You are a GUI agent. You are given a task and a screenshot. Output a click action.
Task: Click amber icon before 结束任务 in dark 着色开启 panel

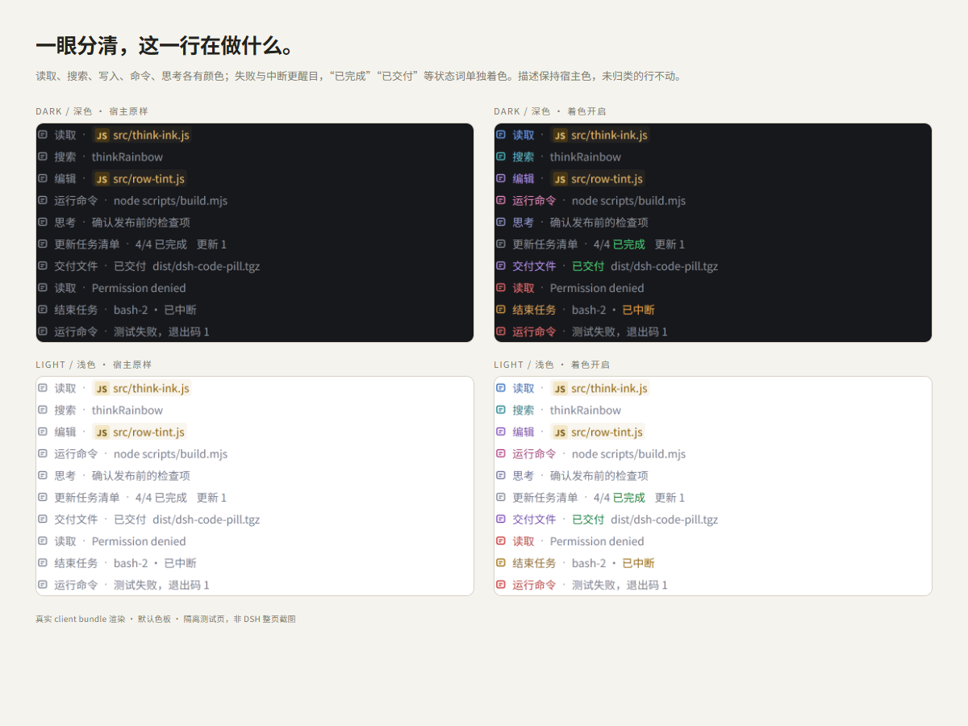501,309
